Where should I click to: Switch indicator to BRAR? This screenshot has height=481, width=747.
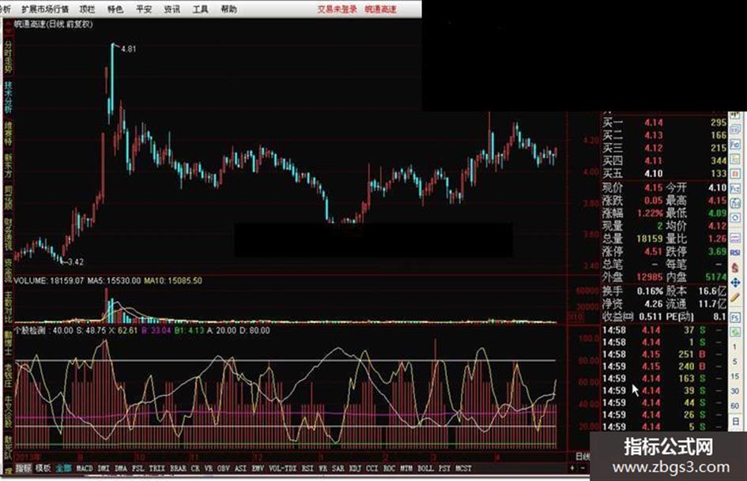(178, 468)
